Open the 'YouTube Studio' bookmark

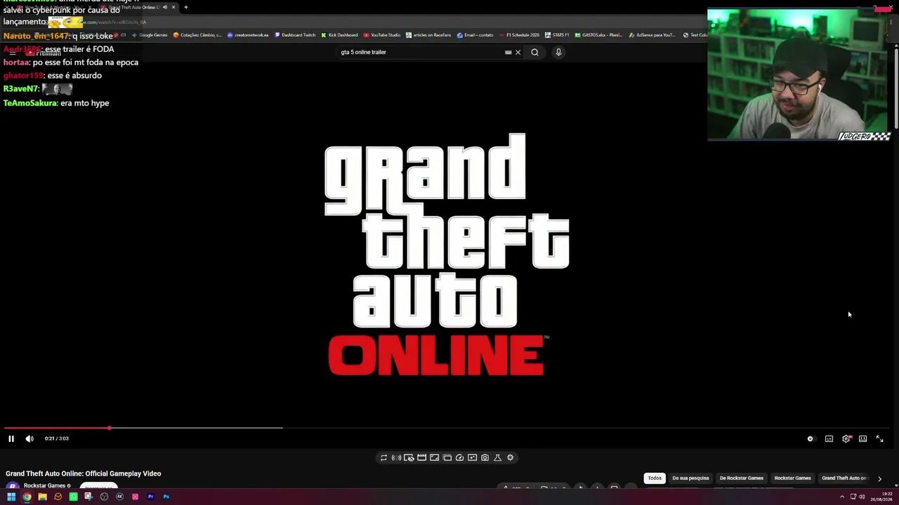coord(382,35)
